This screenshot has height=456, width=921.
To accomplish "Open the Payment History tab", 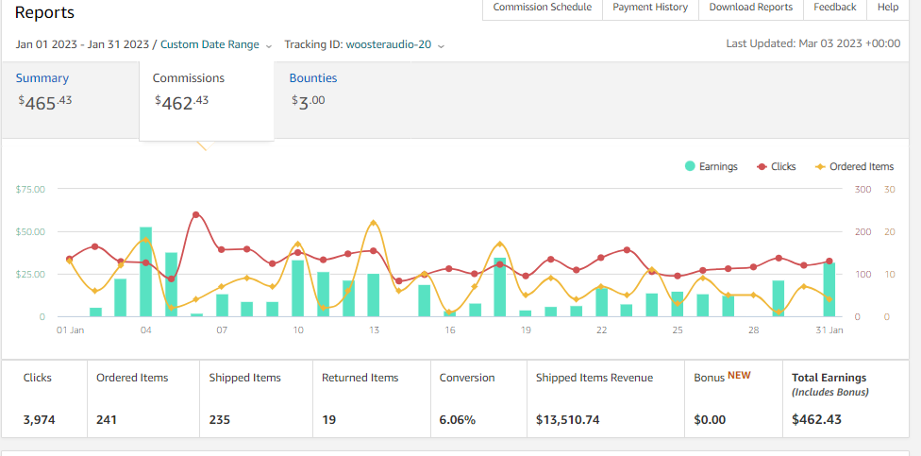I will click(650, 8).
